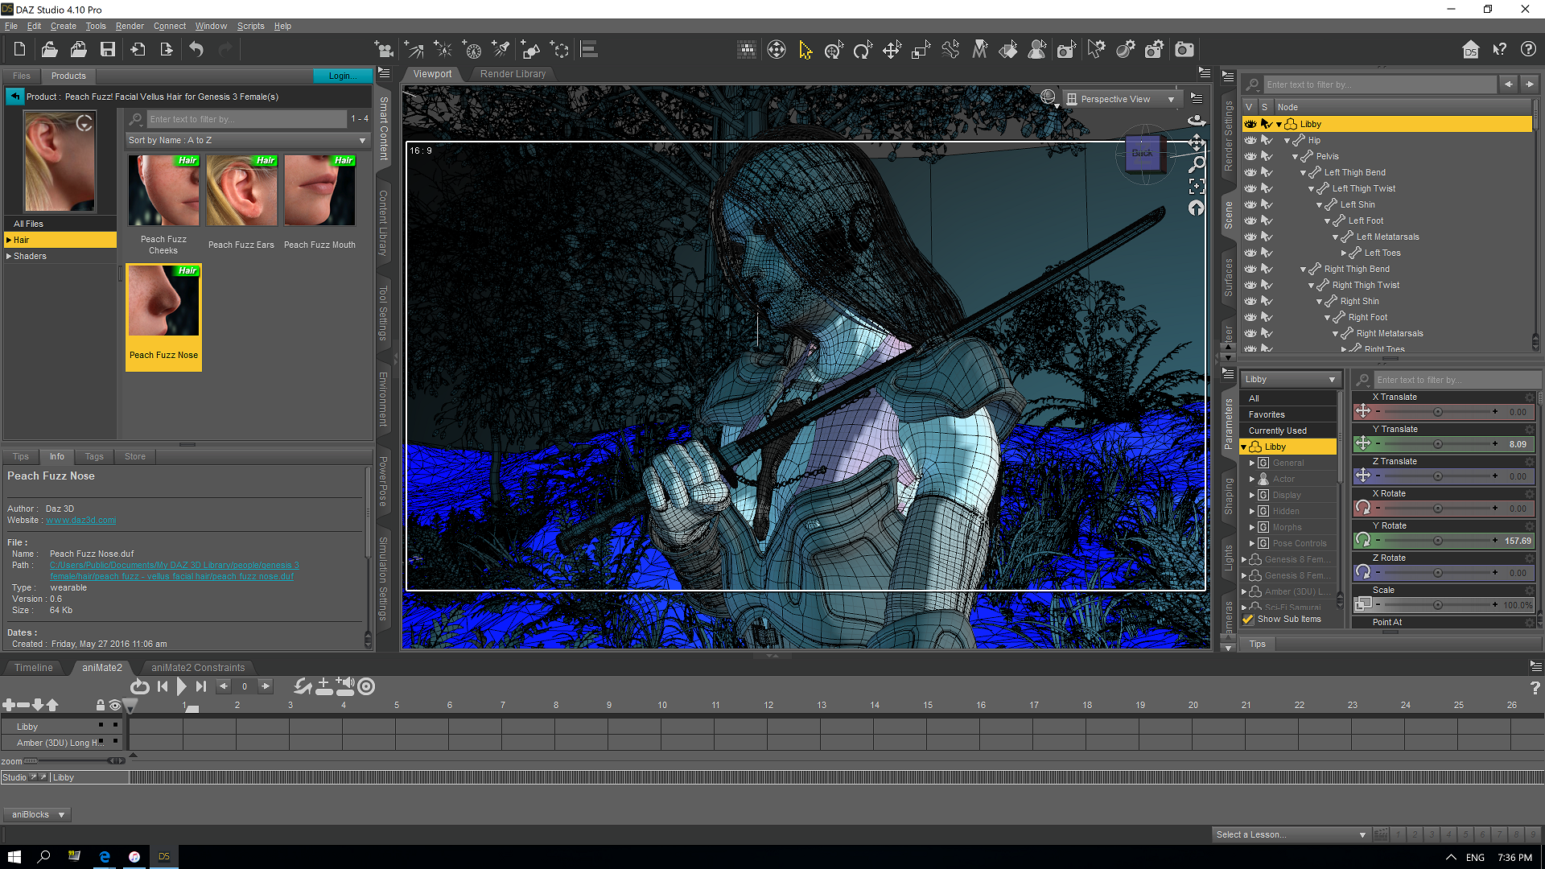1545x869 pixels.
Task: Collapse Left Thigh Bend tree node
Action: tap(1303, 172)
